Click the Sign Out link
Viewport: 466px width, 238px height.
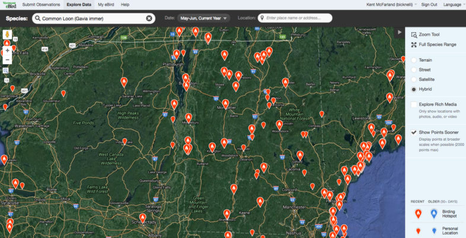click(429, 4)
